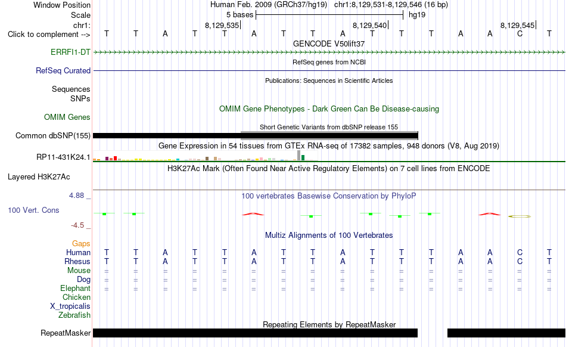
Task: Open the H3K27Ac Mark track title
Action: (x=329, y=168)
